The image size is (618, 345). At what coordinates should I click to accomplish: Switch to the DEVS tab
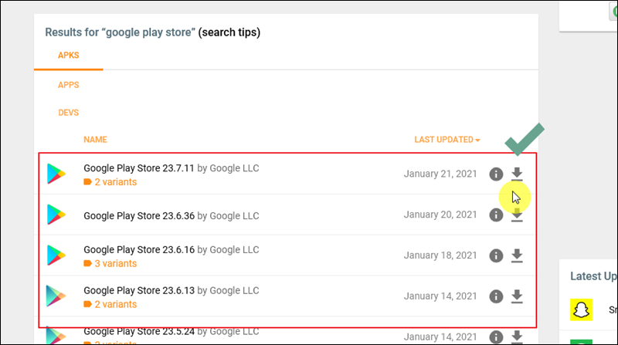click(x=69, y=113)
